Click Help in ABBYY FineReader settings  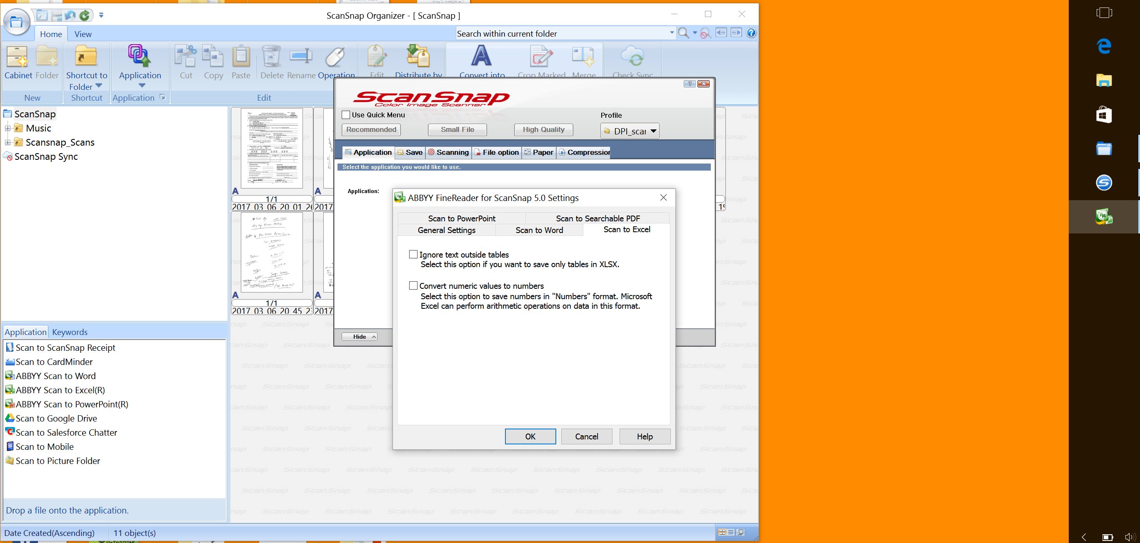pos(645,436)
